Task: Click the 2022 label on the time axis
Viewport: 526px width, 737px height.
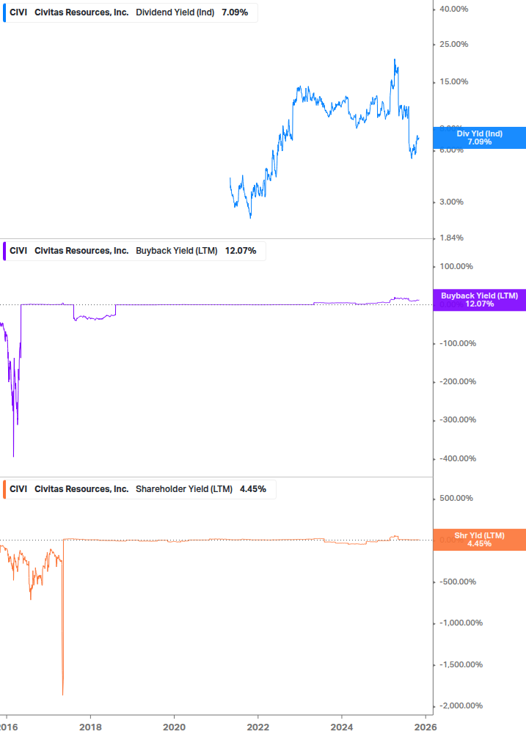Action: coord(258,727)
